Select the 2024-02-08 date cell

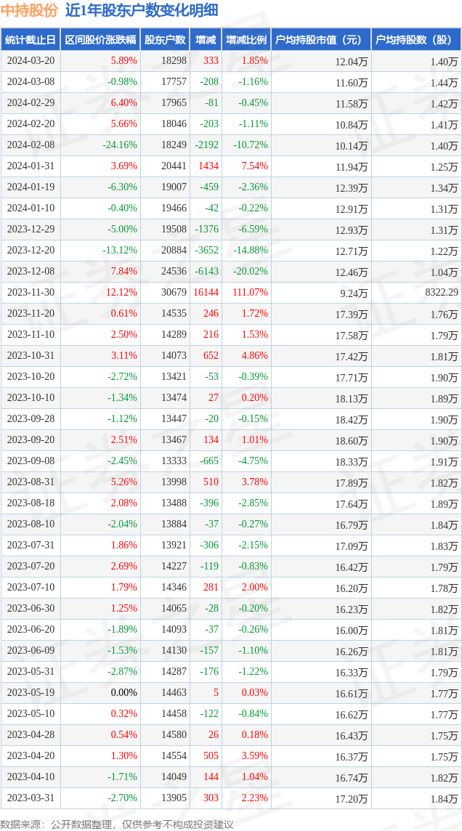click(x=31, y=145)
